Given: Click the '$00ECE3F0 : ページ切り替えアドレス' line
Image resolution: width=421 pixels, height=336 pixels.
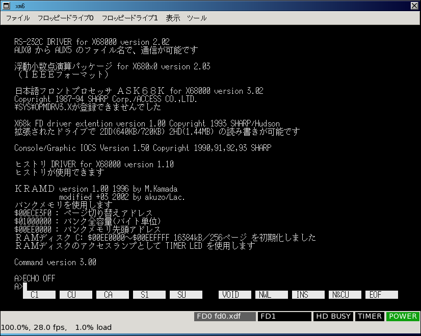Looking at the screenshot, I should (x=83, y=213).
